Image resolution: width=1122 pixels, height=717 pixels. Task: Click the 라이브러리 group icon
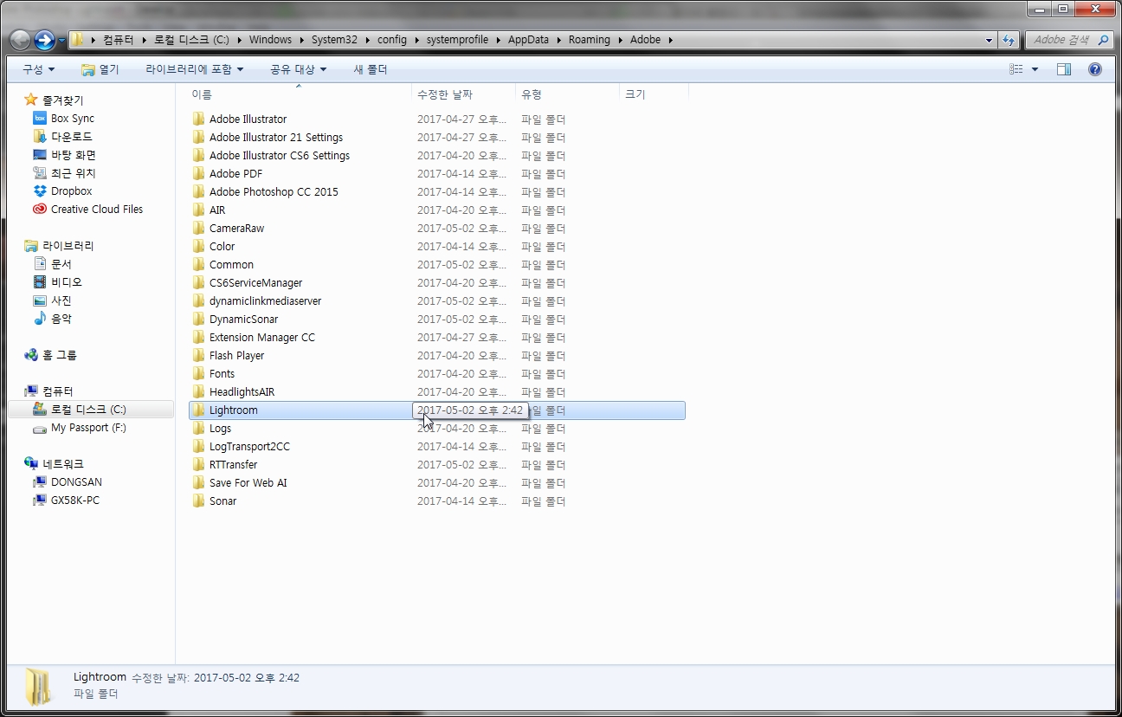tap(31, 246)
